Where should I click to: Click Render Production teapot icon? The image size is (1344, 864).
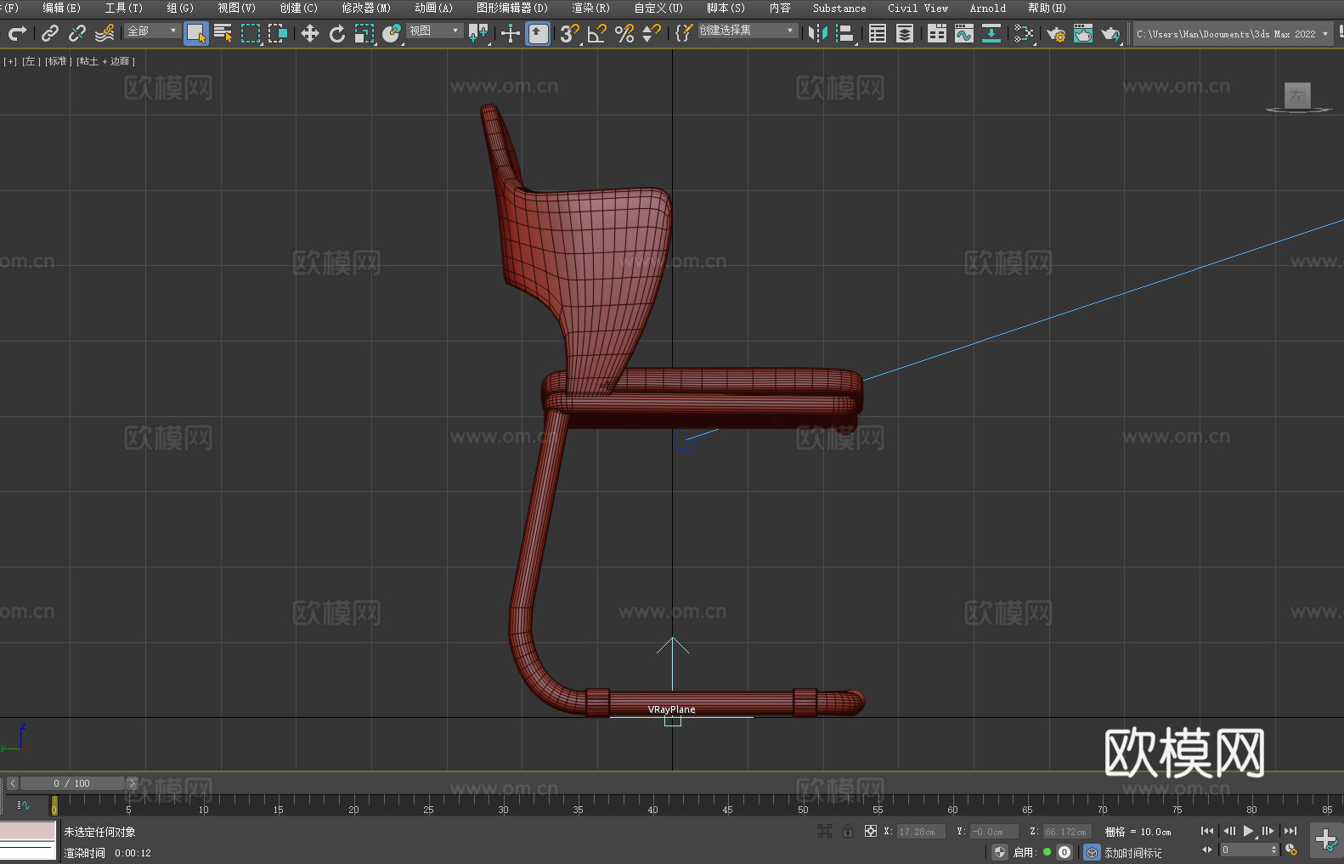(x=1110, y=33)
